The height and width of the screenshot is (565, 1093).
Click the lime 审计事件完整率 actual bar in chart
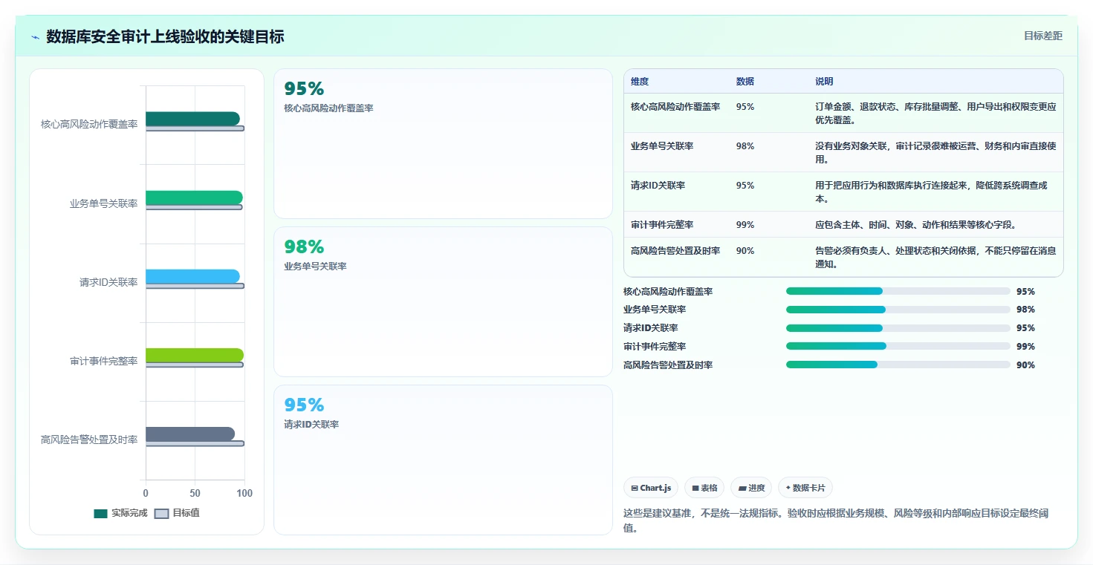click(195, 355)
